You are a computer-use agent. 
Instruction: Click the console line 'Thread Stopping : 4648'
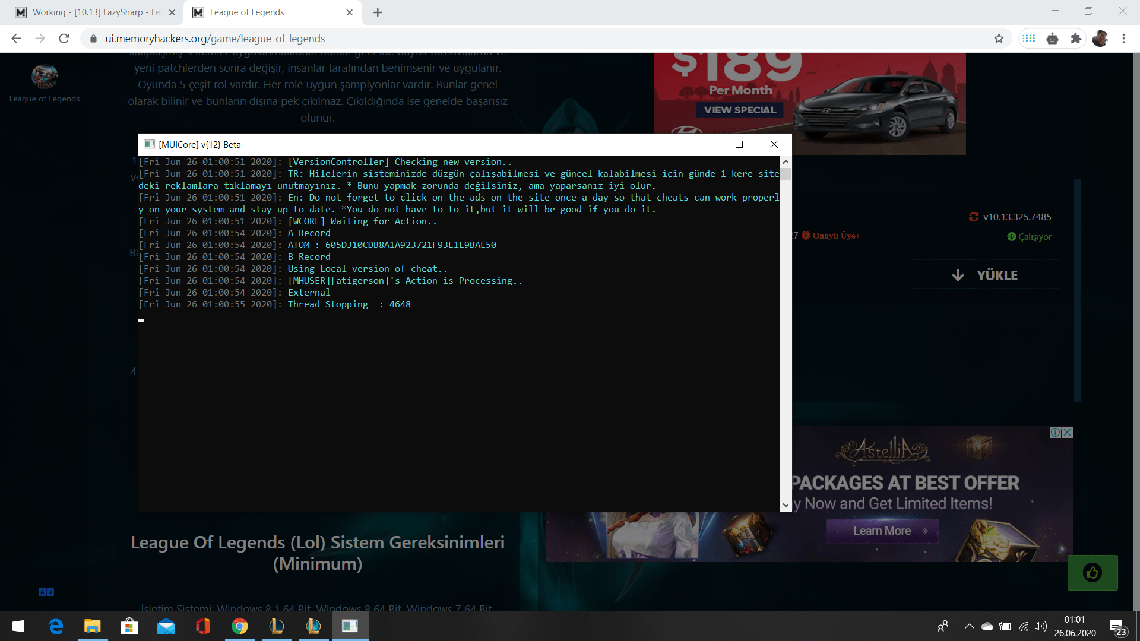(349, 304)
